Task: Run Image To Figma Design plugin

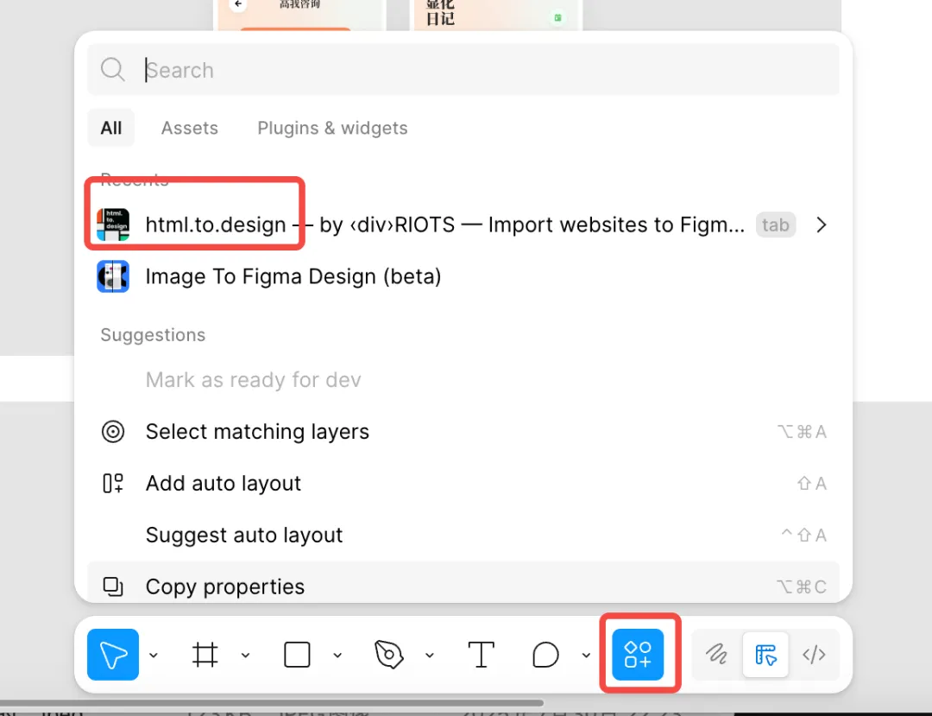Action: pos(293,276)
